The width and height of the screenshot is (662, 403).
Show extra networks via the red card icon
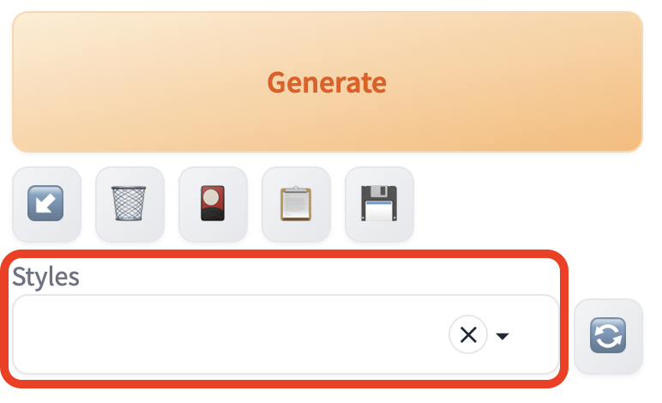click(x=213, y=204)
